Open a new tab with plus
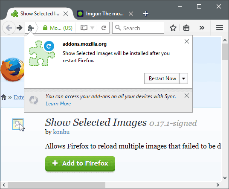Viewport: 229px width, 189px height. pos(146,14)
